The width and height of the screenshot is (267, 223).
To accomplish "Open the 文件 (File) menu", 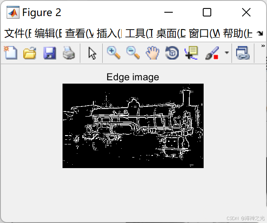I will [18, 33].
